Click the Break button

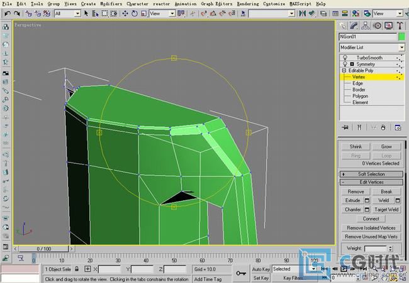[x=386, y=191]
